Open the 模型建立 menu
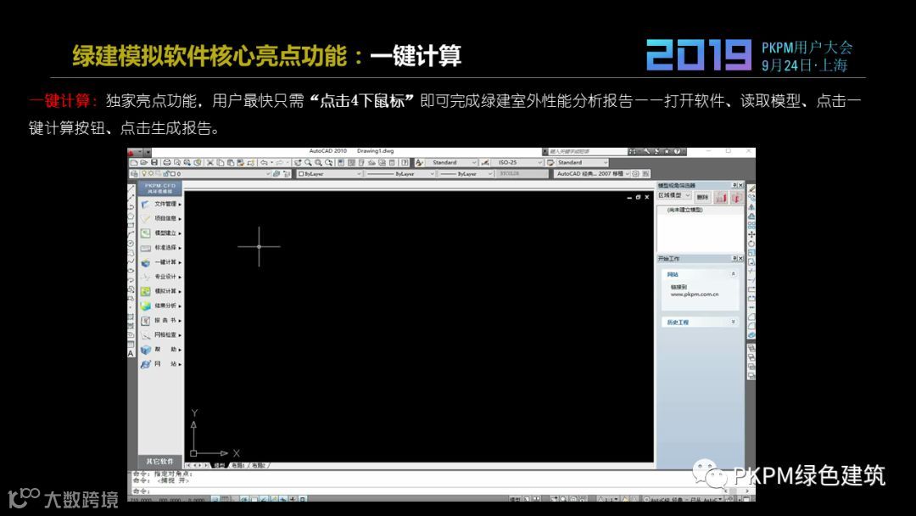916x516 pixels. (x=160, y=233)
